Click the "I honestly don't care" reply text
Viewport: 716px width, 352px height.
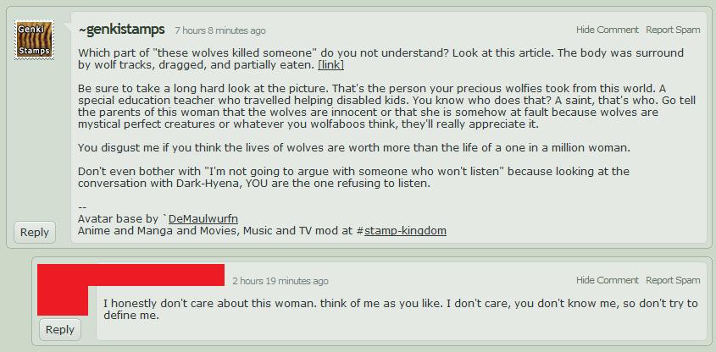pos(400,309)
